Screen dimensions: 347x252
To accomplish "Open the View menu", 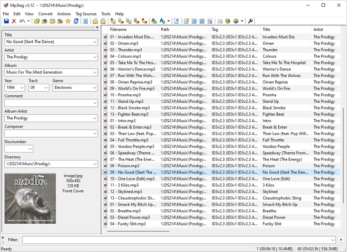I will [29, 14].
